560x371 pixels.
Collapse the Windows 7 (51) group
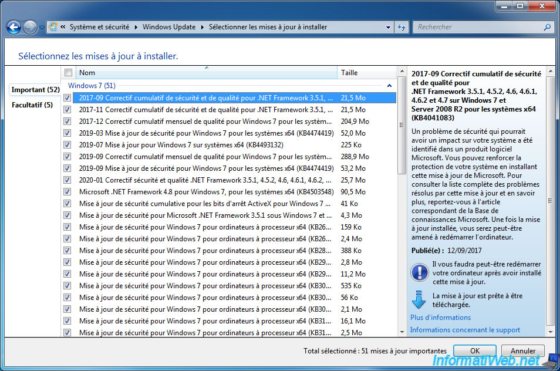[389, 86]
